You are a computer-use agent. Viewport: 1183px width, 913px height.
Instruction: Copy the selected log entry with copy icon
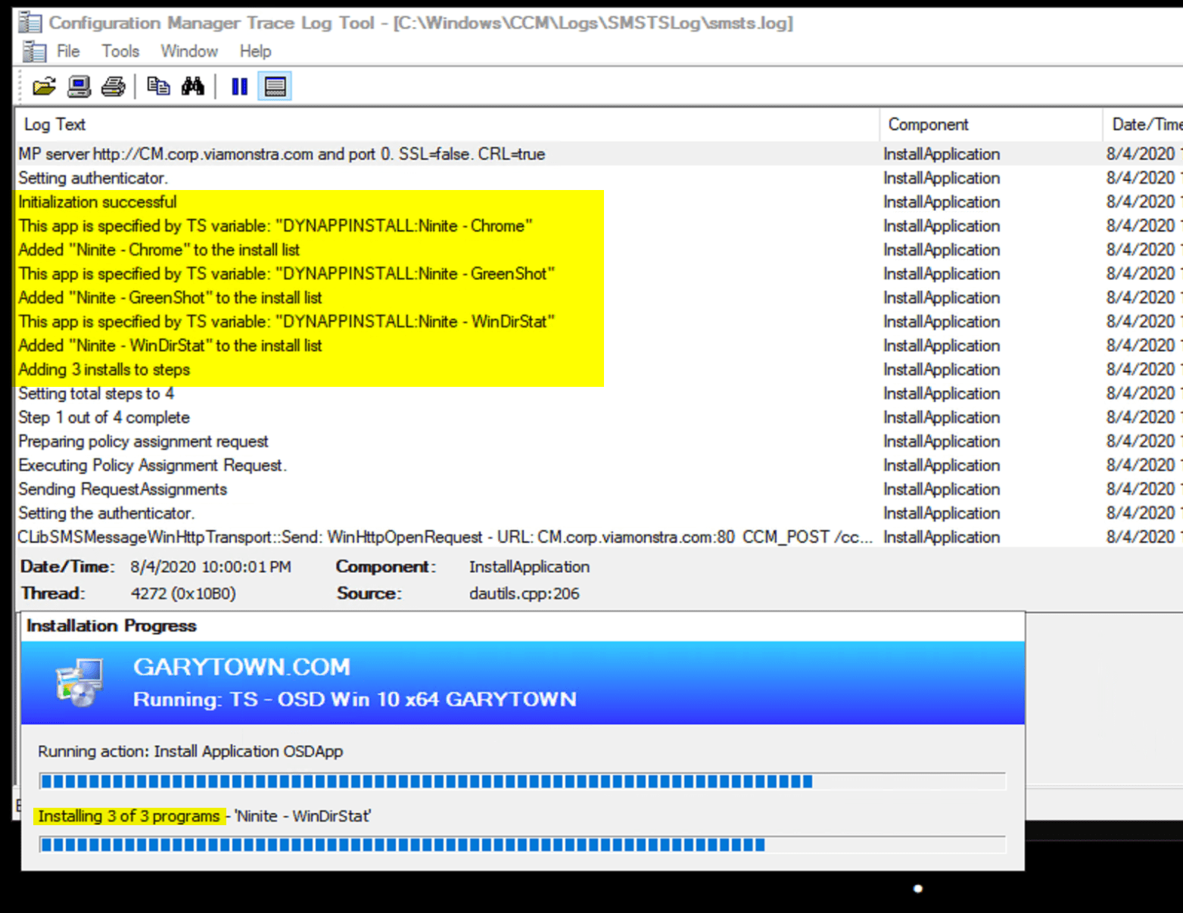click(159, 86)
